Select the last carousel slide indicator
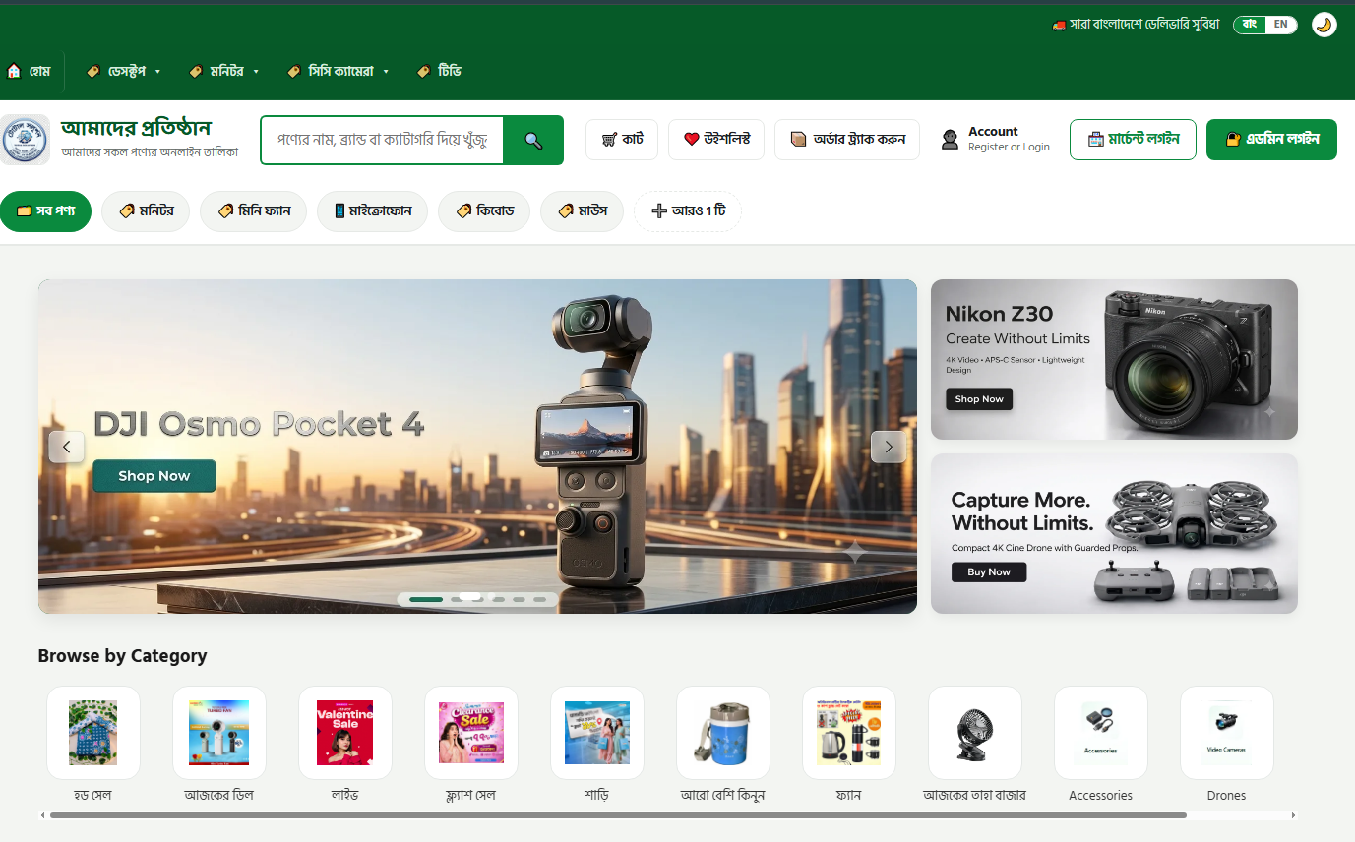Image resolution: width=1355 pixels, height=842 pixels. 540,599
